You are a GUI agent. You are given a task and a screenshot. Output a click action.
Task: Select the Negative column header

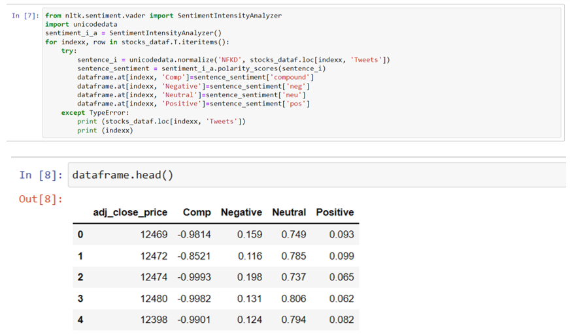[241, 212]
